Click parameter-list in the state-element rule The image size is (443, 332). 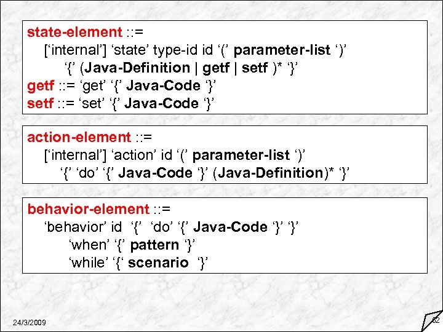(x=284, y=50)
